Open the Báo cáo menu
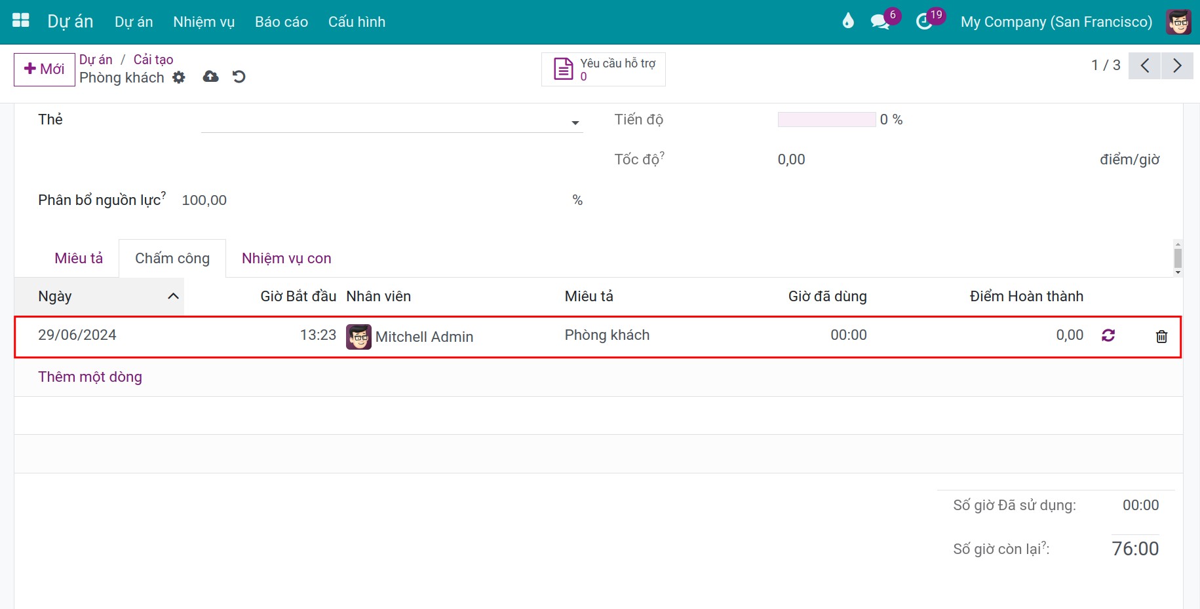Screen dimensions: 1200x609 (x=281, y=22)
